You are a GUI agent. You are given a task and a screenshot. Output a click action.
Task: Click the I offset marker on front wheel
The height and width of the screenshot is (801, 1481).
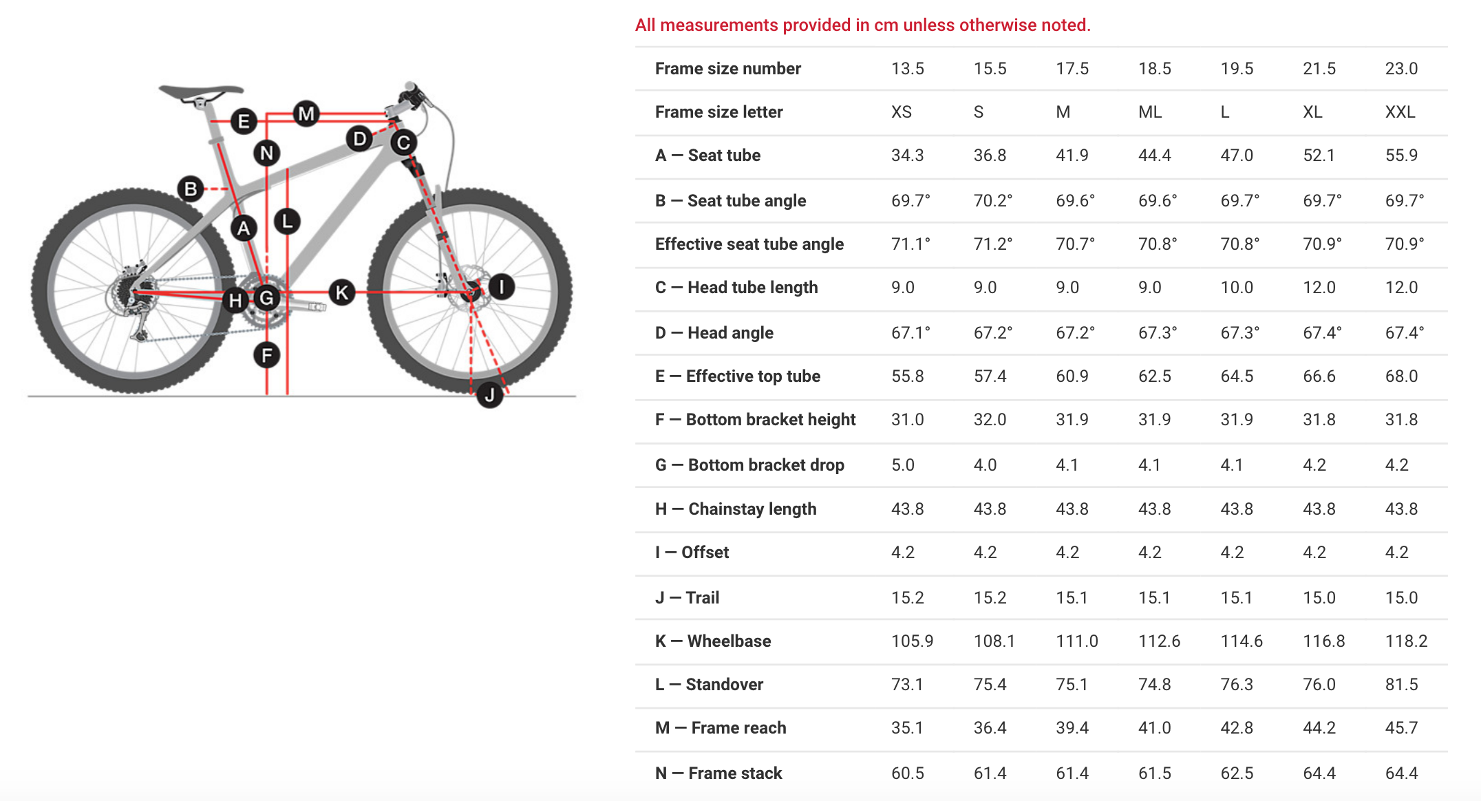pos(501,286)
